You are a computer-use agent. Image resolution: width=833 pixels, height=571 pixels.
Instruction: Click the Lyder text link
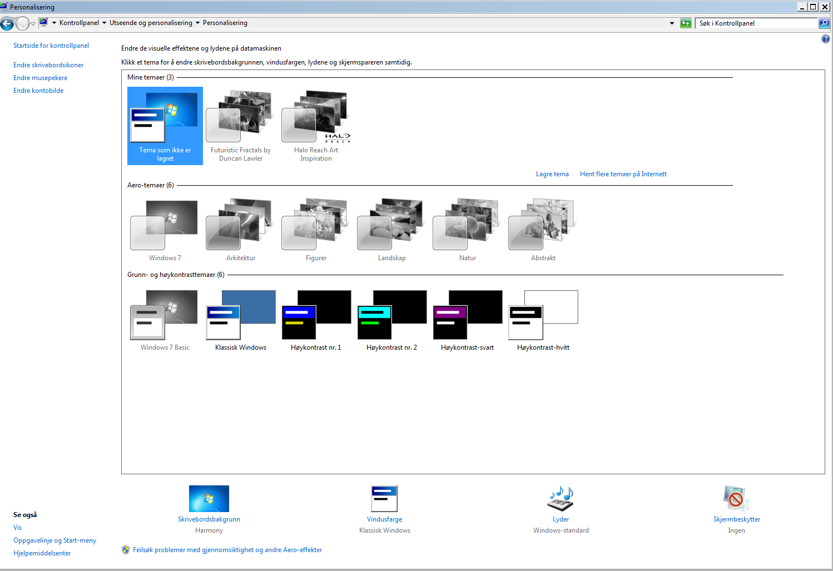(561, 519)
